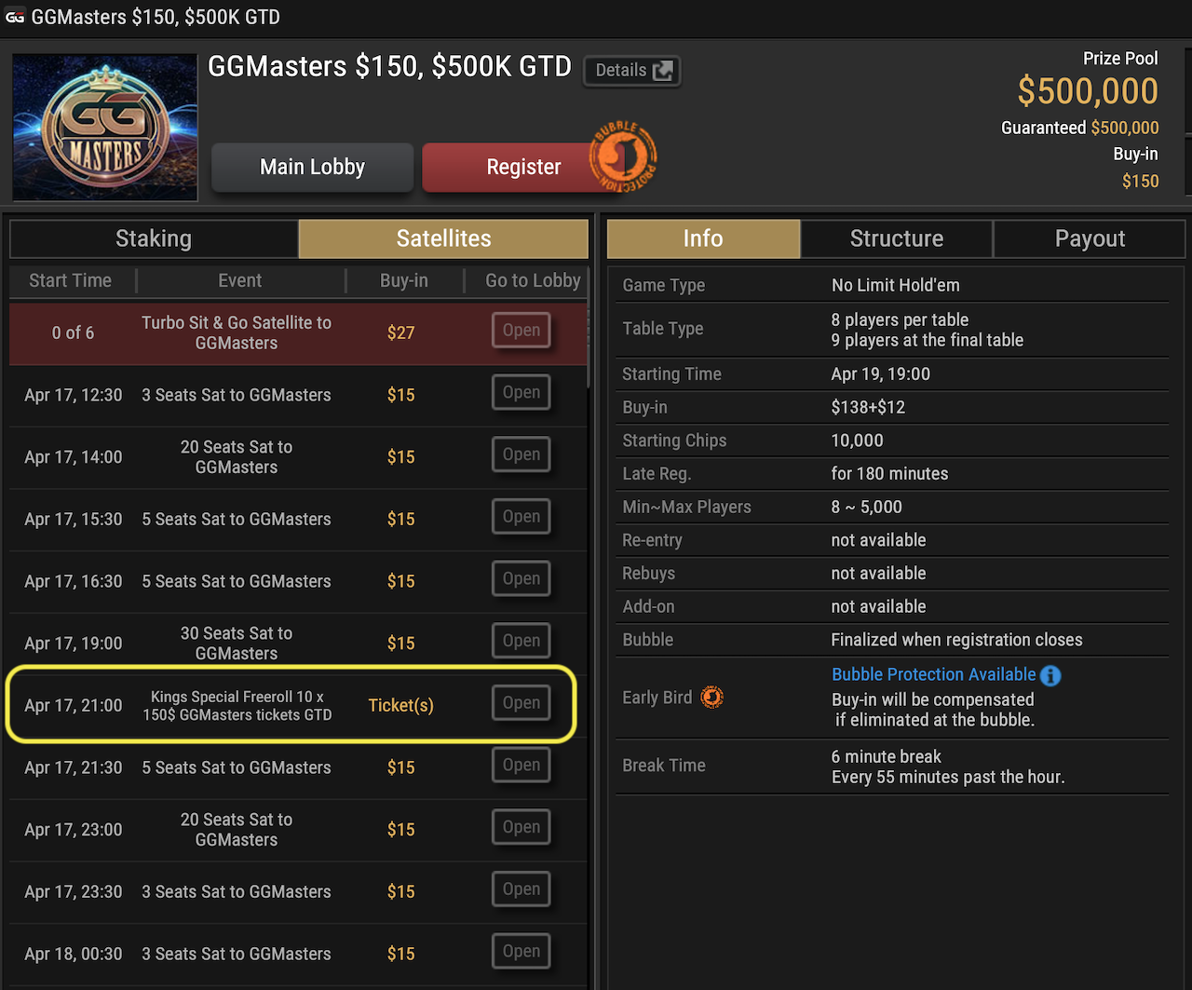Open lobby for Apr 17, 16:30 satellite
1192x990 pixels.
tap(521, 579)
